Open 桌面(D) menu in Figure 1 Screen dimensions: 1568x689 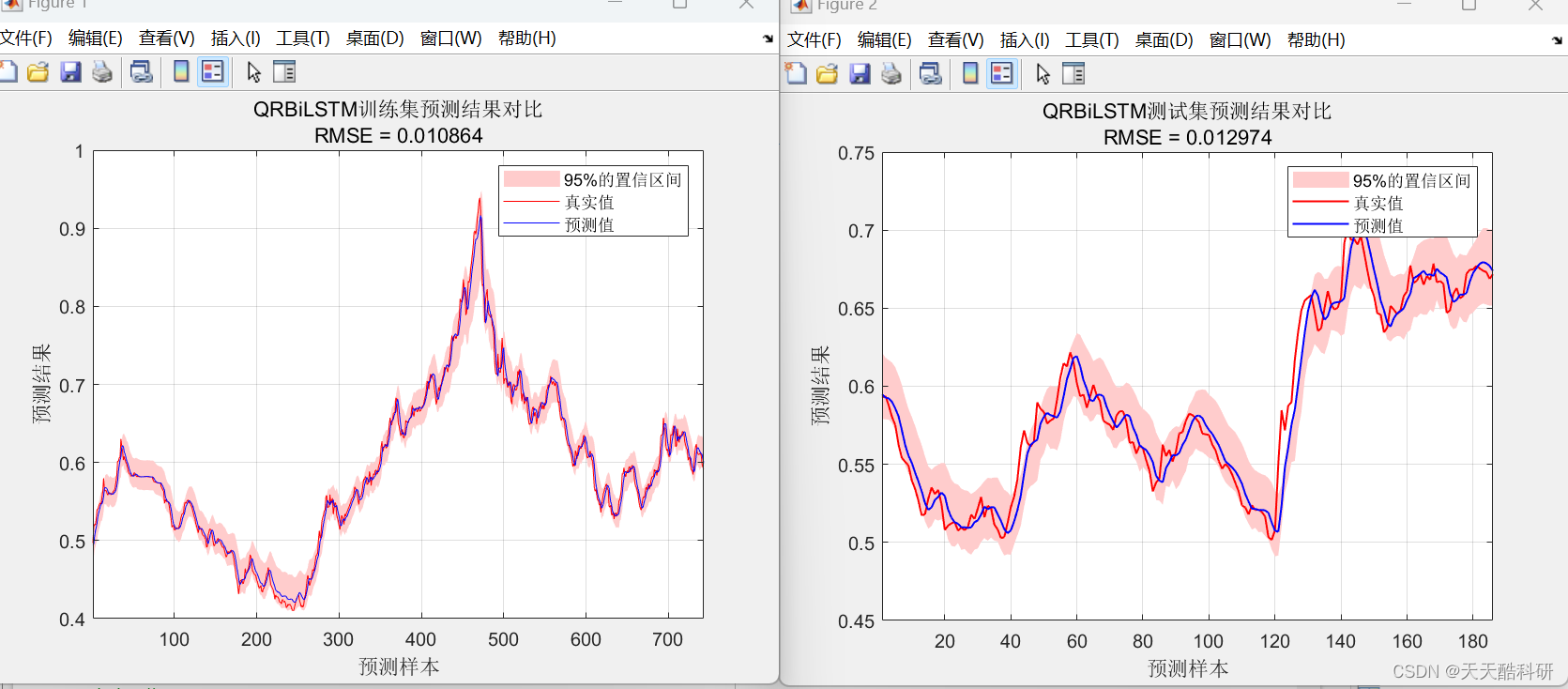coord(375,38)
